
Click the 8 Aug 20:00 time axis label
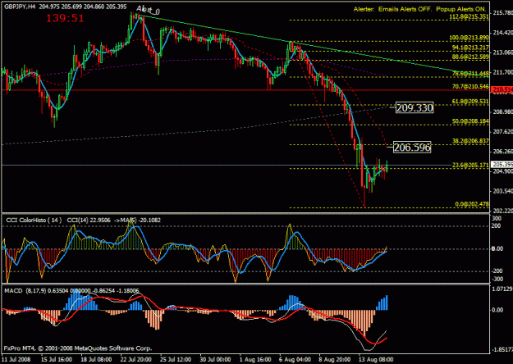pos(334,359)
